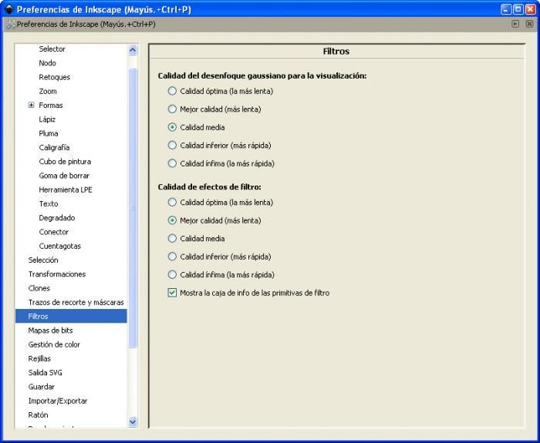The image size is (540, 443).
Task: Open the Lápiz preferences page
Action: coord(47,119)
